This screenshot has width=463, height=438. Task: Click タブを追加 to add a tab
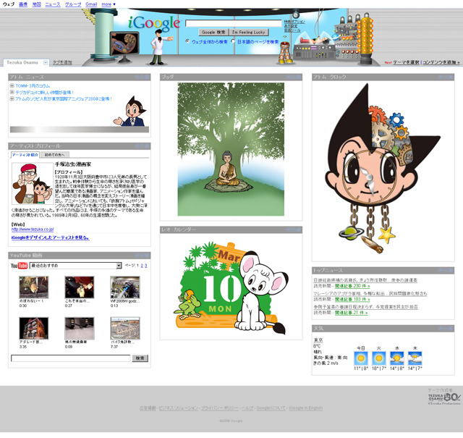62,62
